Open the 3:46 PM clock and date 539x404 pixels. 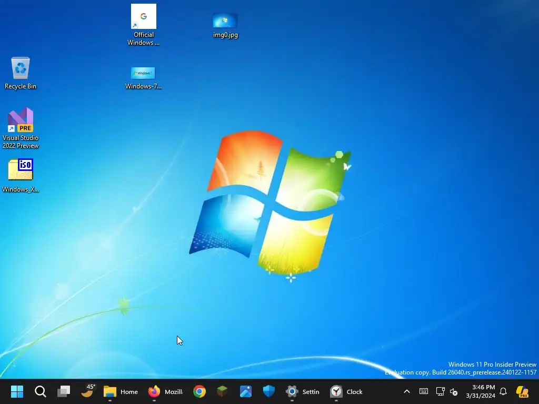(481, 391)
